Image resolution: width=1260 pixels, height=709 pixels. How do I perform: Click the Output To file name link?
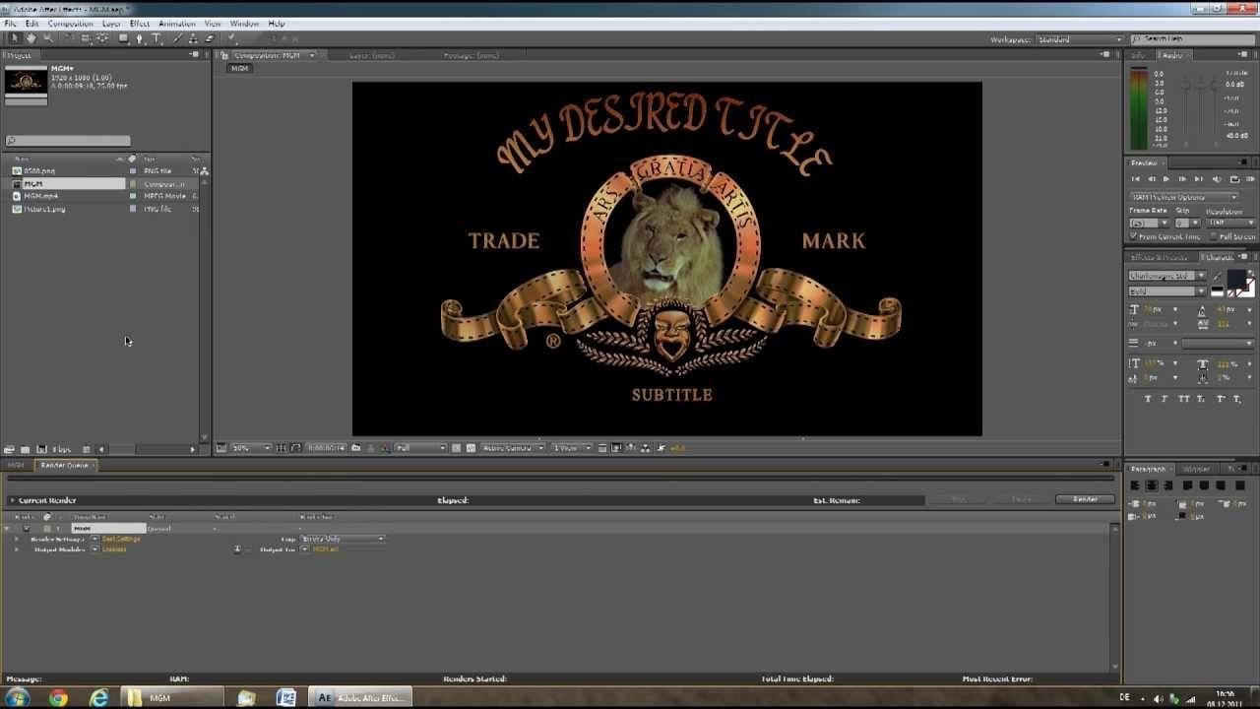point(325,549)
